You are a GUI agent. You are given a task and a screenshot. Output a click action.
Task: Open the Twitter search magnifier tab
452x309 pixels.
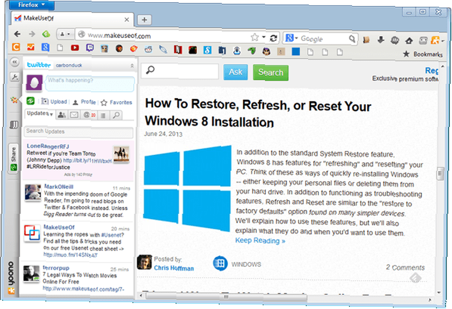(x=116, y=115)
